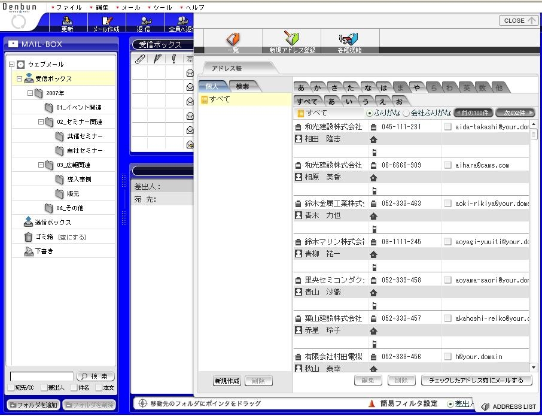
Task: Click the 次の2件 next page button
Action: 515,113
